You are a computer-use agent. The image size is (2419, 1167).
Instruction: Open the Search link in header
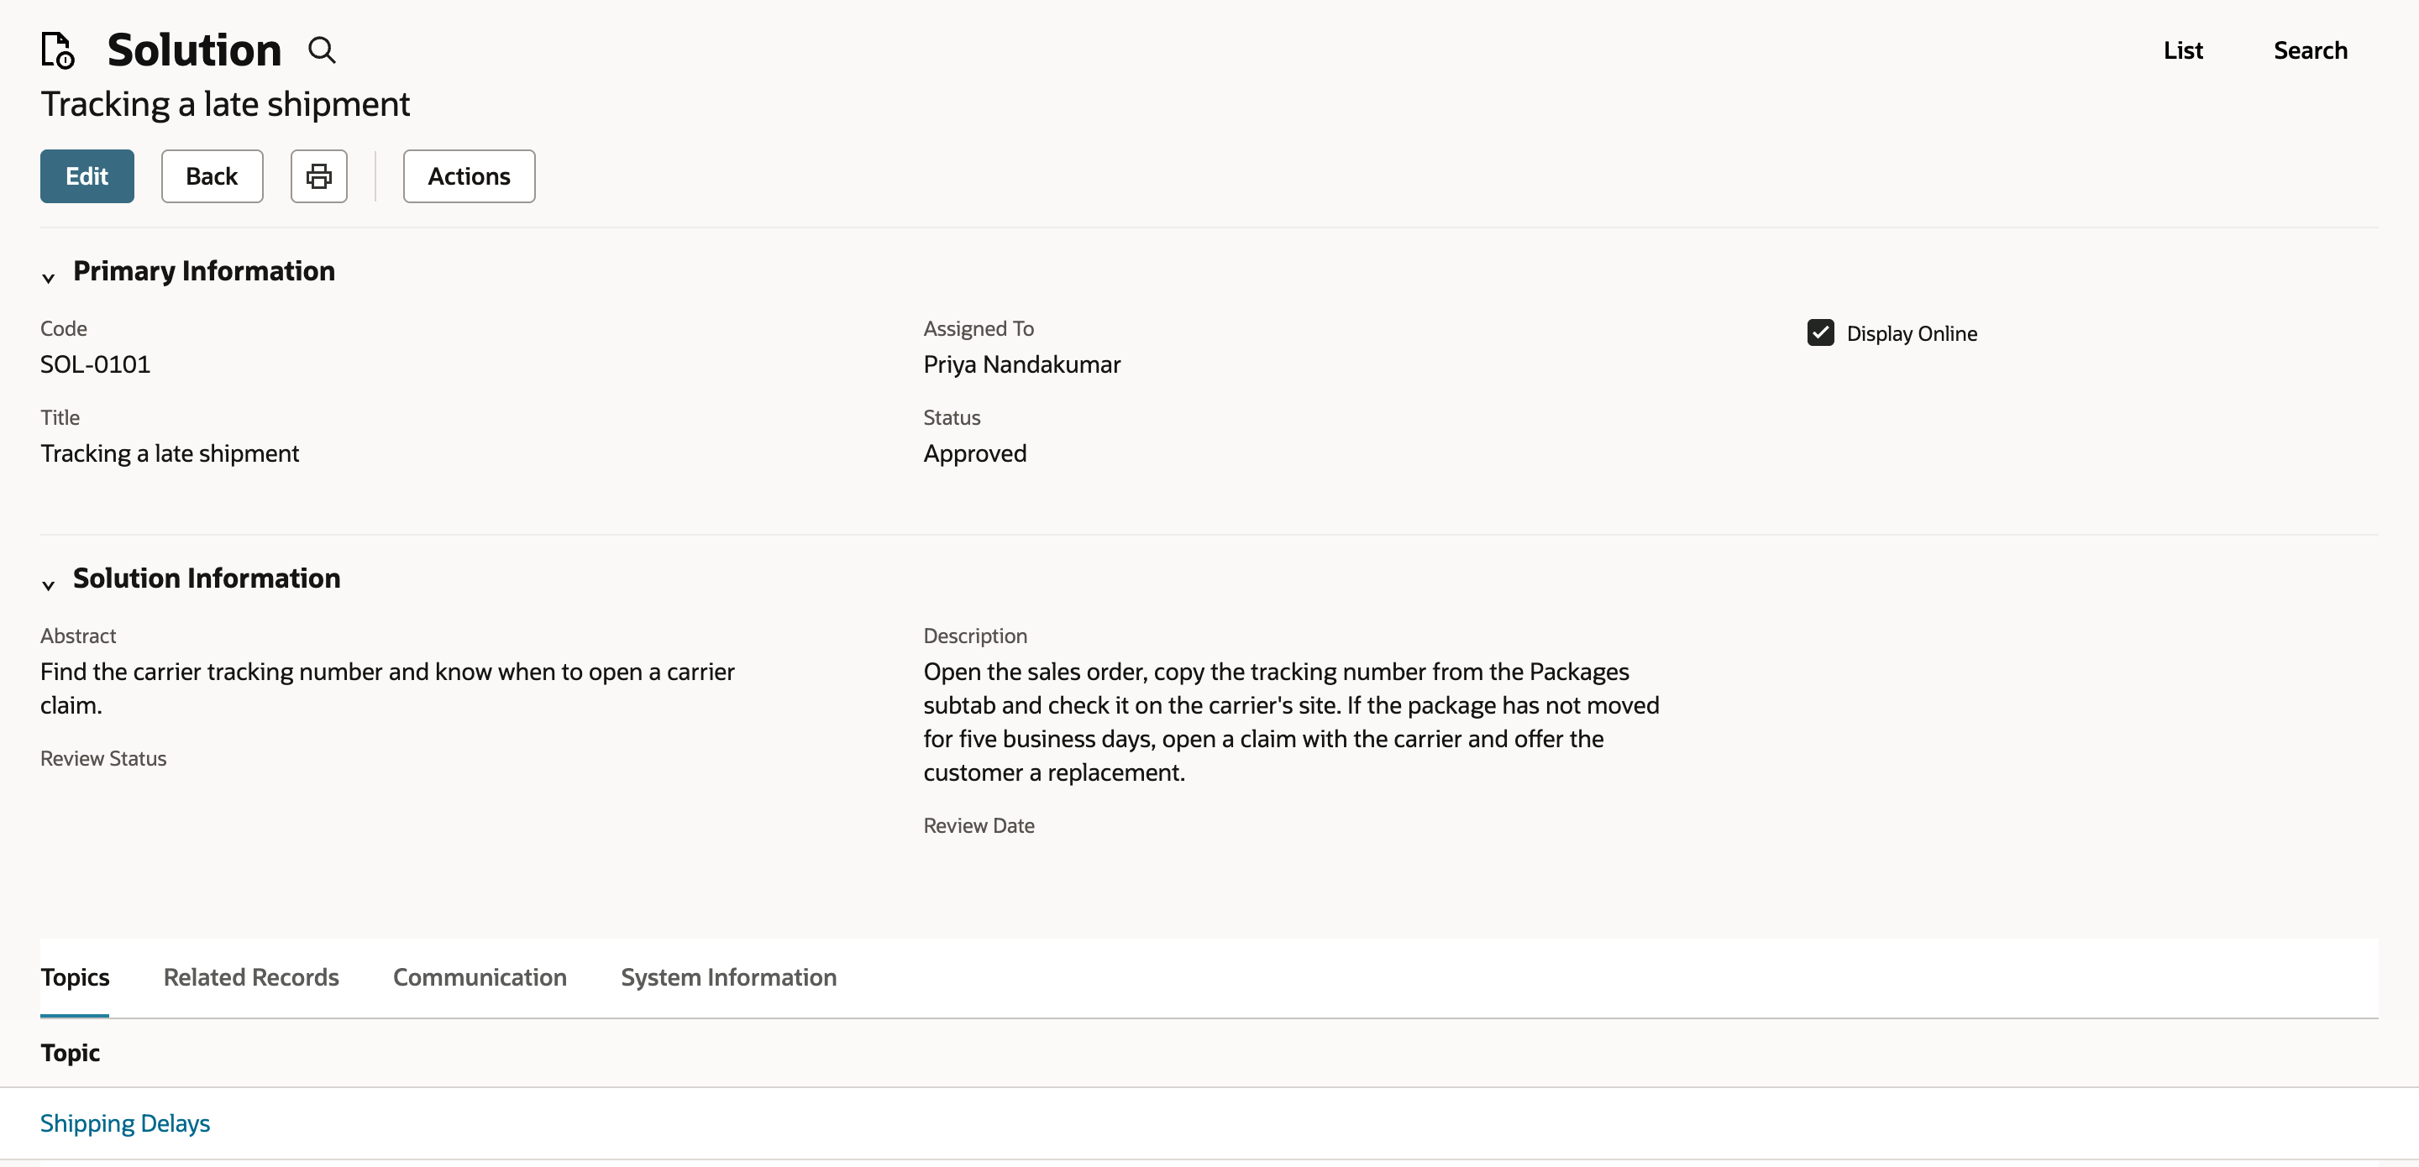coord(2310,50)
